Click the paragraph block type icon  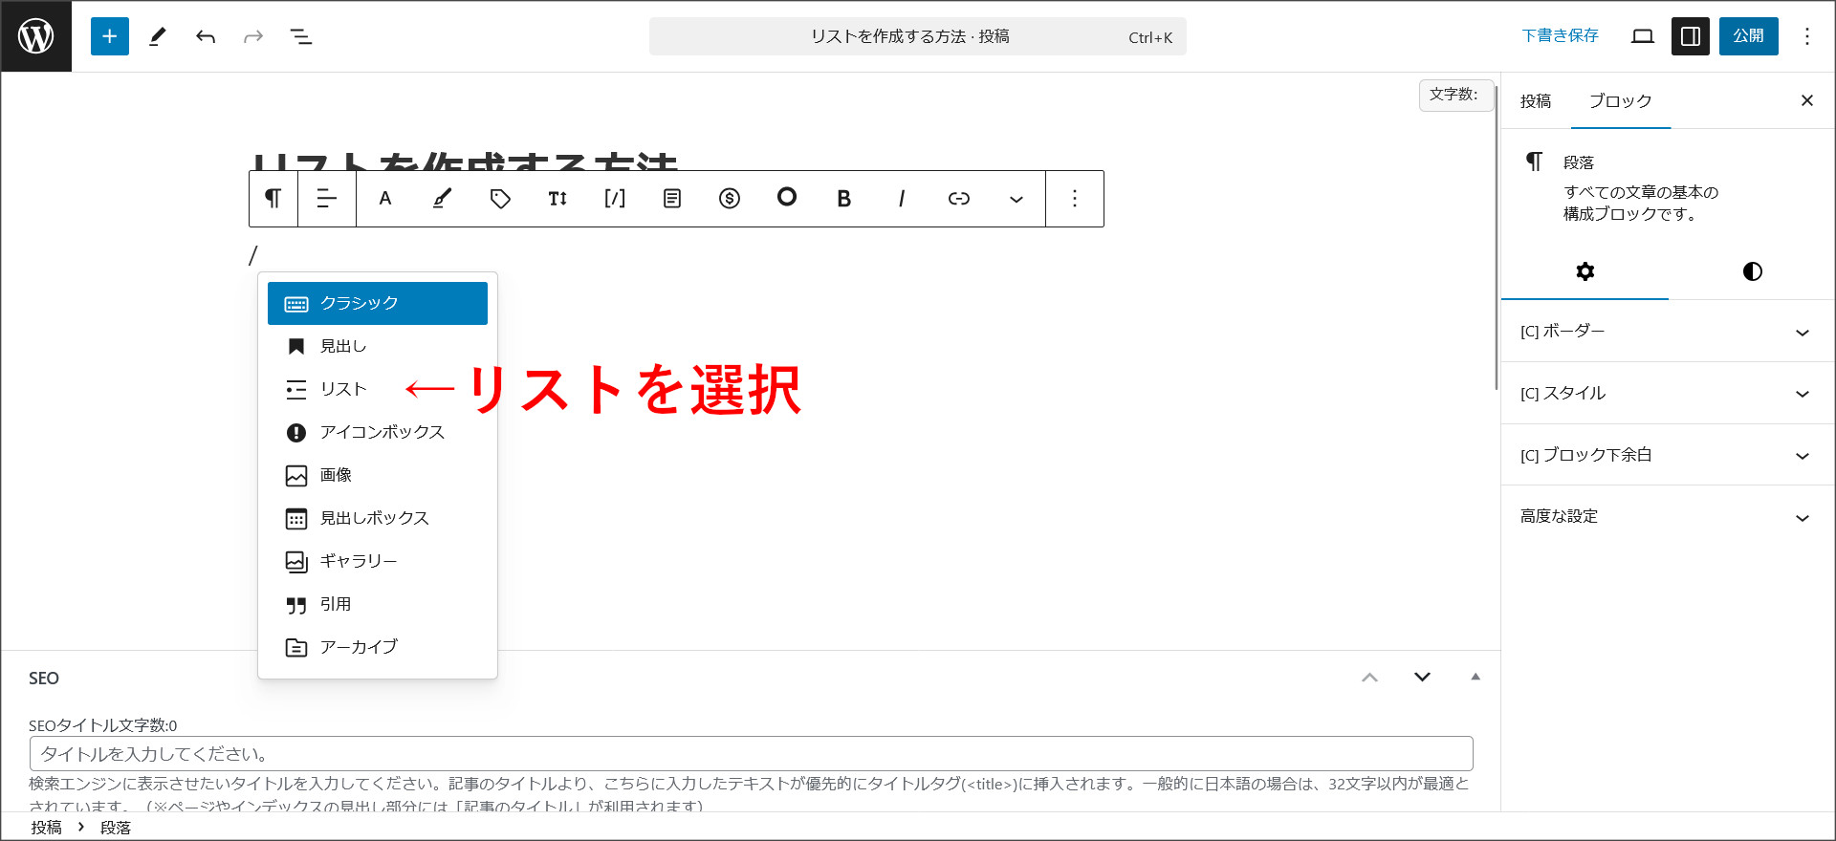coord(273,199)
